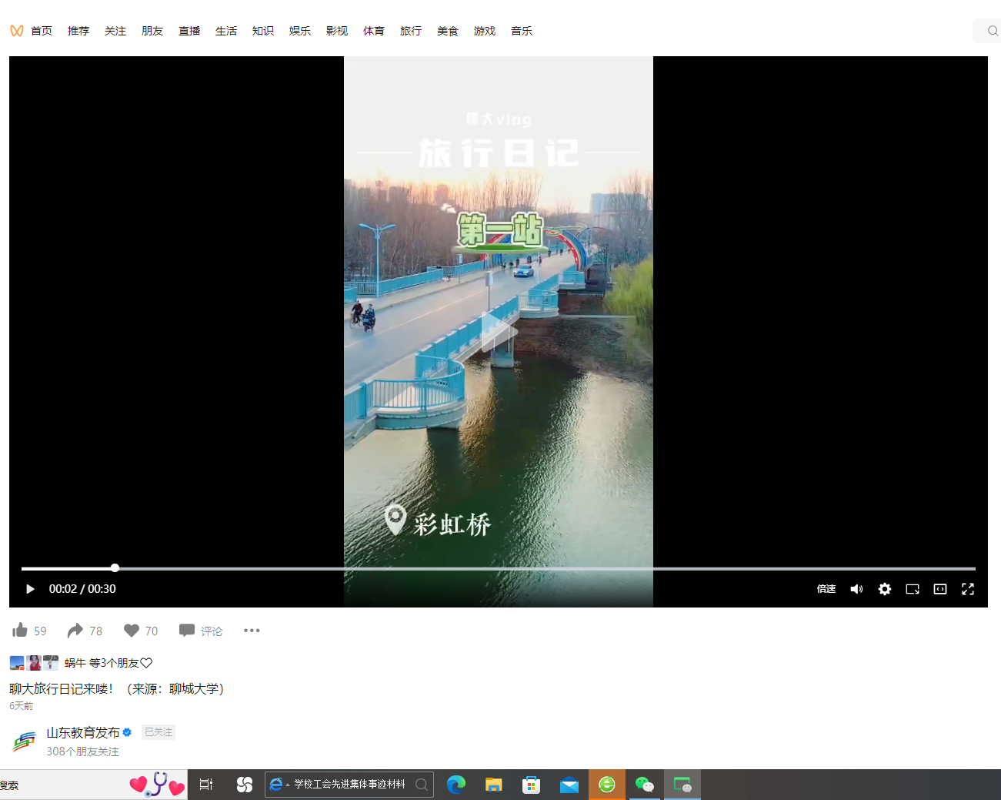Image resolution: width=1001 pixels, height=800 pixels.
Task: Pause or play via the play button
Action: (x=30, y=588)
